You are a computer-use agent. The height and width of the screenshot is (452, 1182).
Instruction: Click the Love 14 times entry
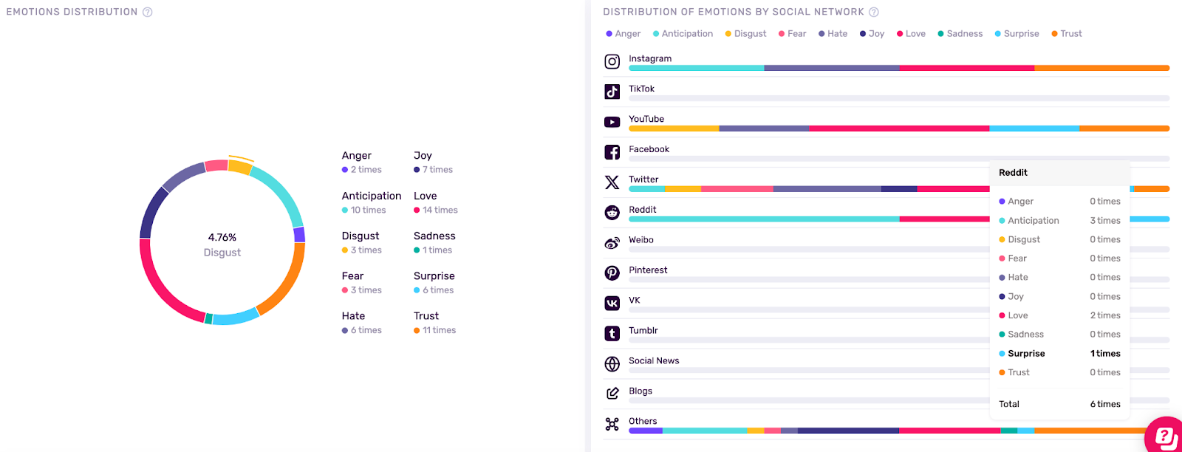435,203
